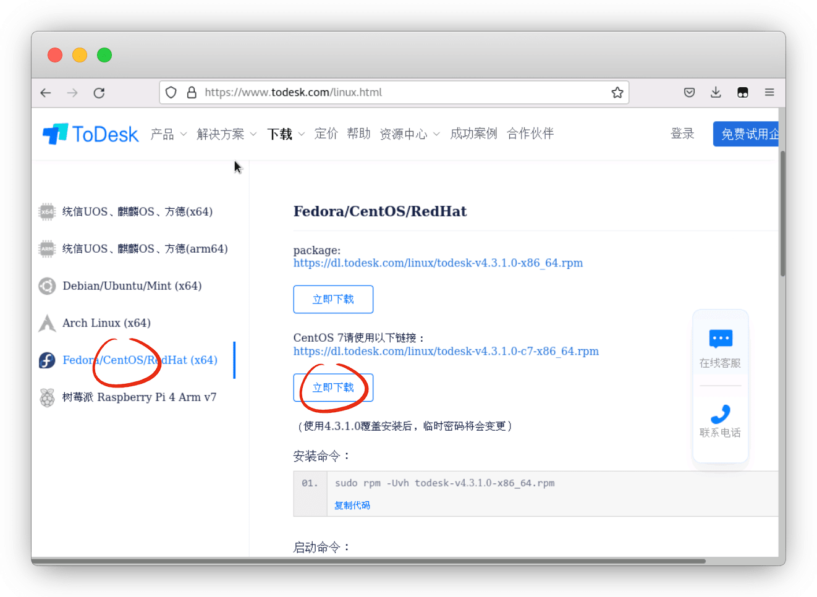Click the Save to Pocket icon
This screenshot has height=597, width=817.
click(689, 93)
